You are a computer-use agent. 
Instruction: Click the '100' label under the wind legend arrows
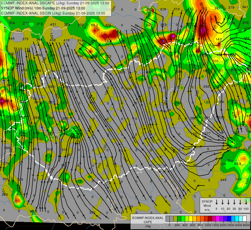(x=246, y=209)
